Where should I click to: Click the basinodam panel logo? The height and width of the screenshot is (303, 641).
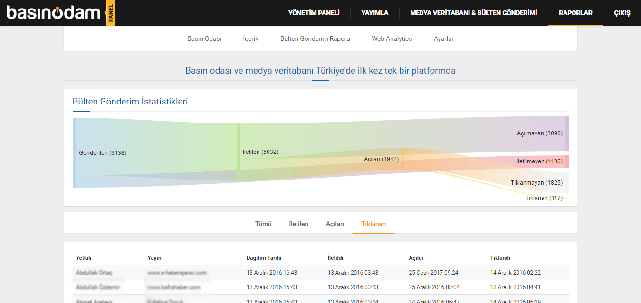point(60,13)
